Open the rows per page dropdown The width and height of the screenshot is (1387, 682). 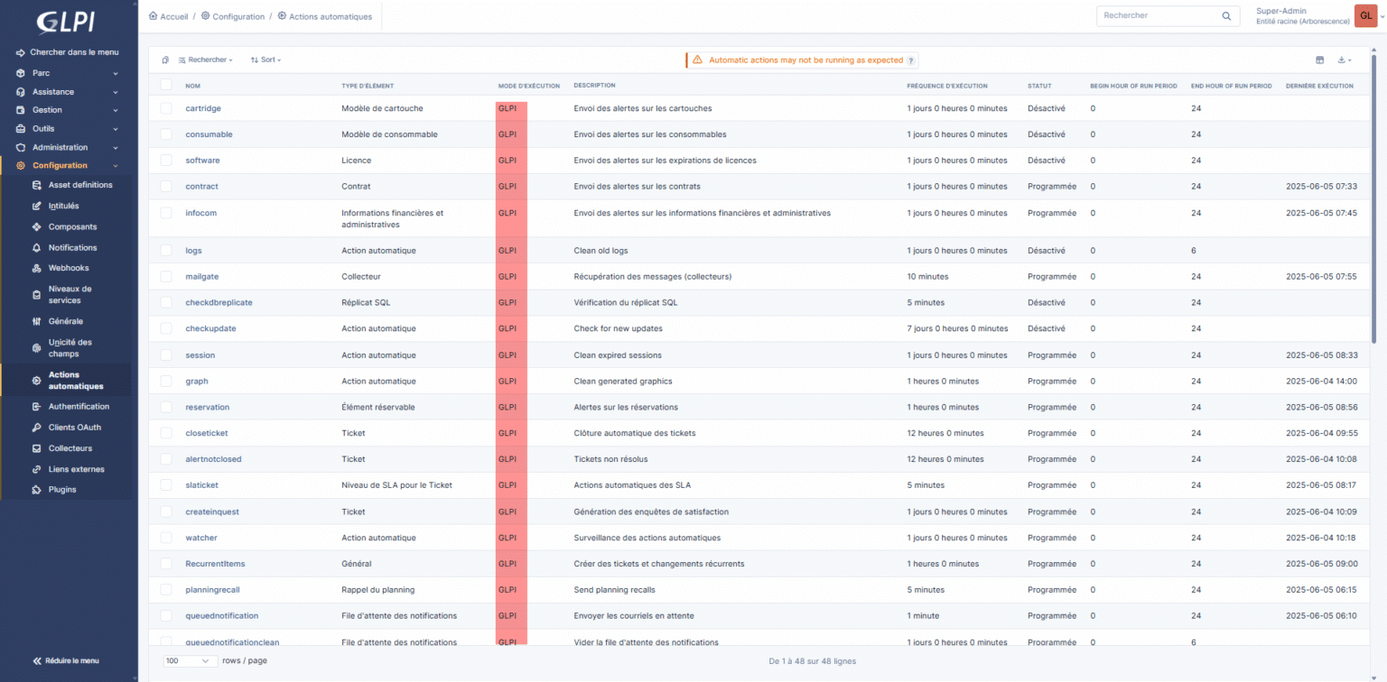190,661
